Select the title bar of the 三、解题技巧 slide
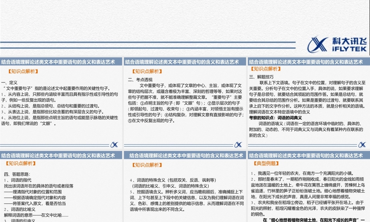Screen dimensions: 370x222 pos(309,62)
